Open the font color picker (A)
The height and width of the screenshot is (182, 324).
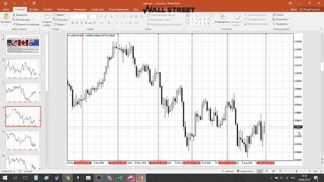[109, 23]
